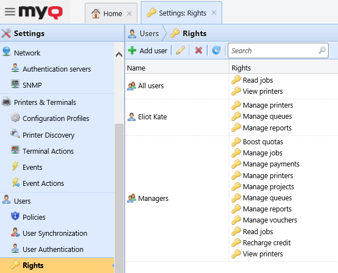This screenshot has height=273, width=338.
Task: Open the MyQ hamburger main menu
Action: coord(11,12)
